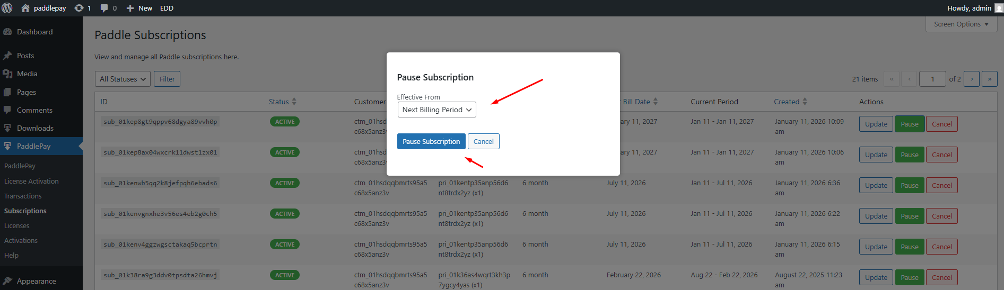Go to the next page of subscriptions
Screen dimensions: 1004x290
tap(971, 79)
